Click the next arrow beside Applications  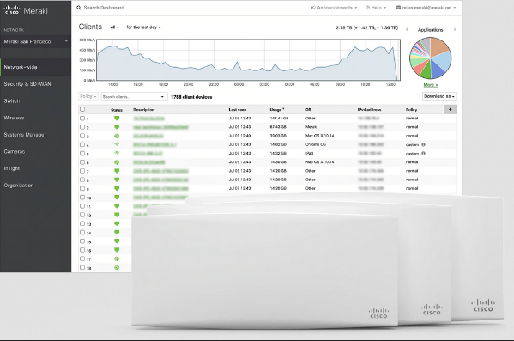pos(455,29)
